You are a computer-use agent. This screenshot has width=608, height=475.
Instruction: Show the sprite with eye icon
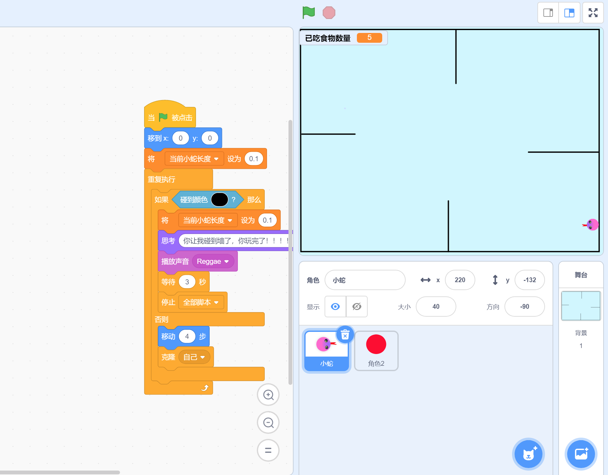click(x=335, y=307)
